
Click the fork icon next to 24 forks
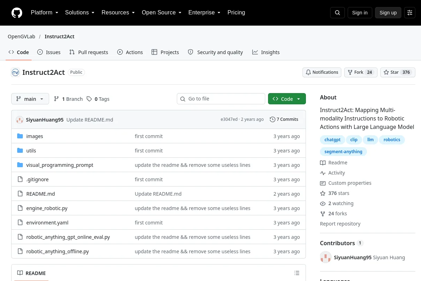323,214
